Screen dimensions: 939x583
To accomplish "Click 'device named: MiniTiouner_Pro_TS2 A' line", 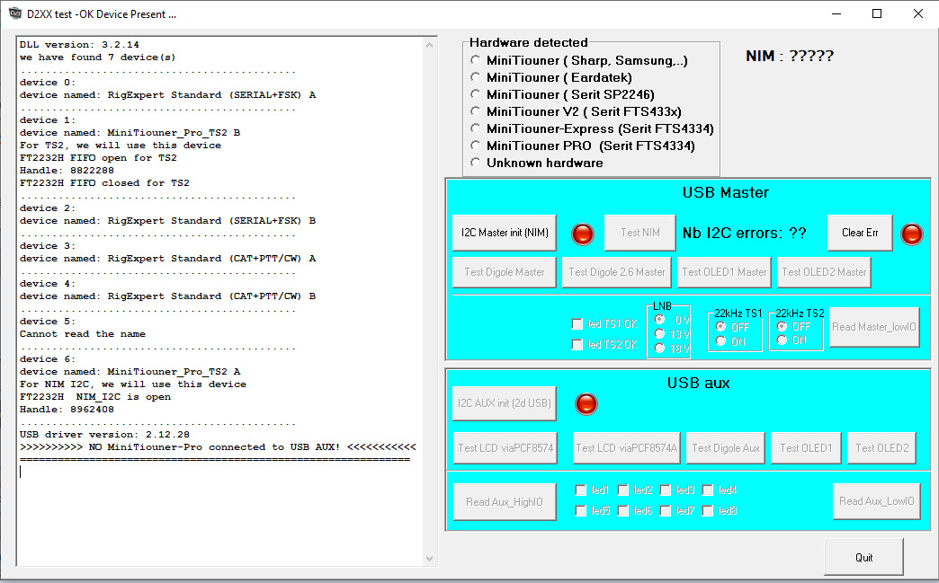I will pos(130,372).
